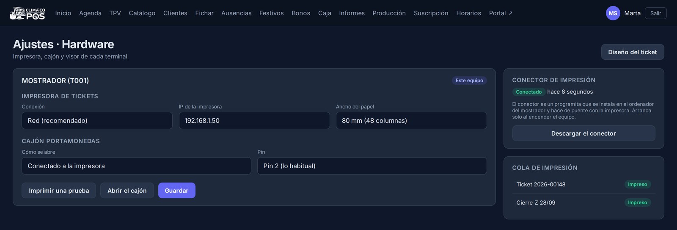
Task: Click the Climaco POS logo
Action: [x=28, y=13]
